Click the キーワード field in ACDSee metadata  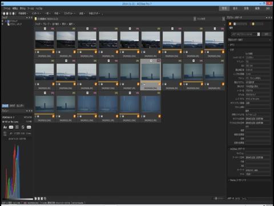tap(257, 170)
